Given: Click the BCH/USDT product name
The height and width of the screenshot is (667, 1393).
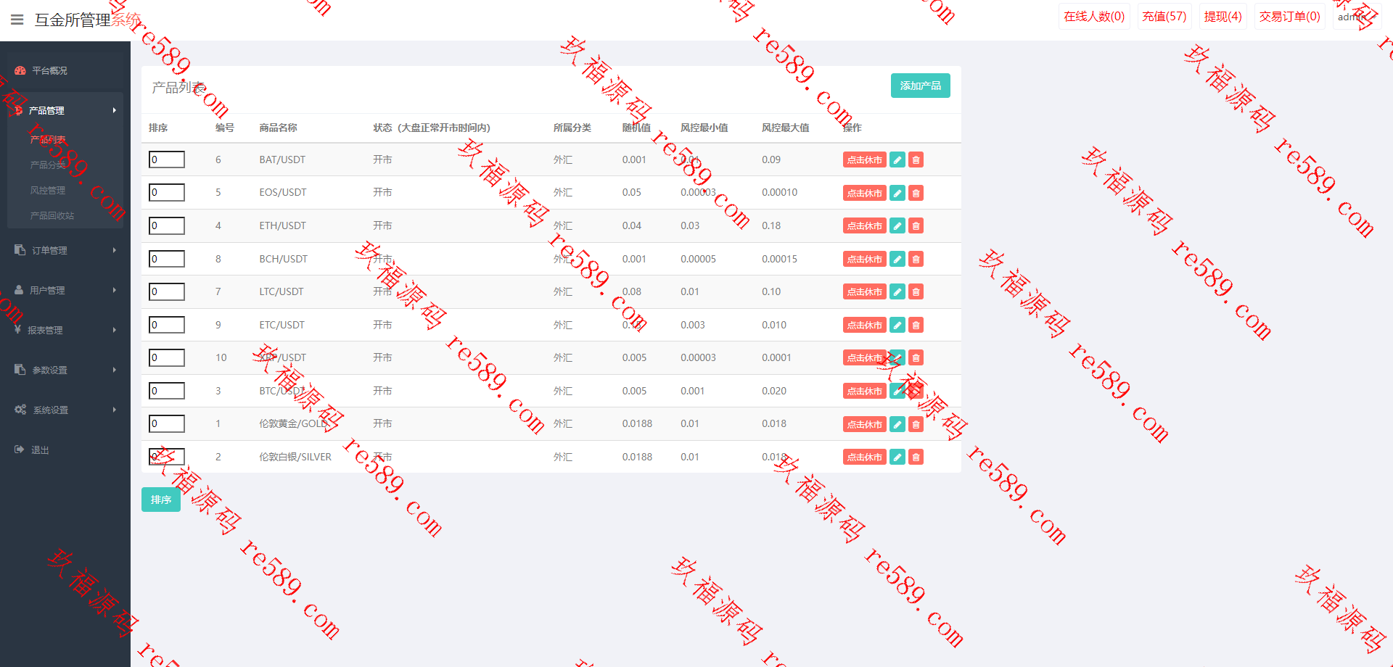Looking at the screenshot, I should point(284,259).
